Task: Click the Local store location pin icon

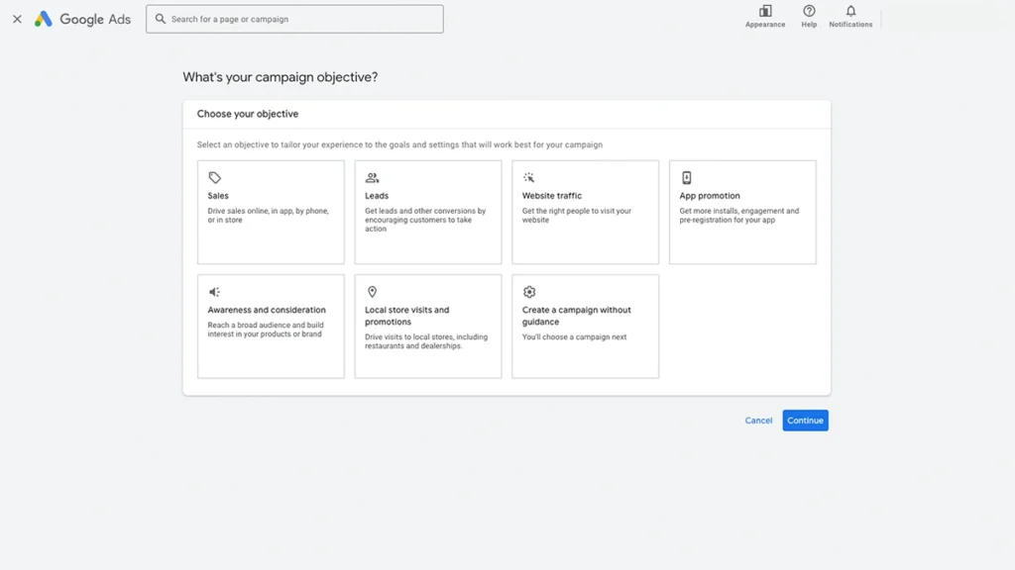Action: (372, 292)
